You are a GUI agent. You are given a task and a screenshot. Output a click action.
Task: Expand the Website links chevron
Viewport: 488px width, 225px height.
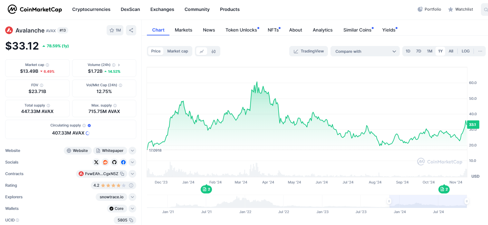coord(132,151)
